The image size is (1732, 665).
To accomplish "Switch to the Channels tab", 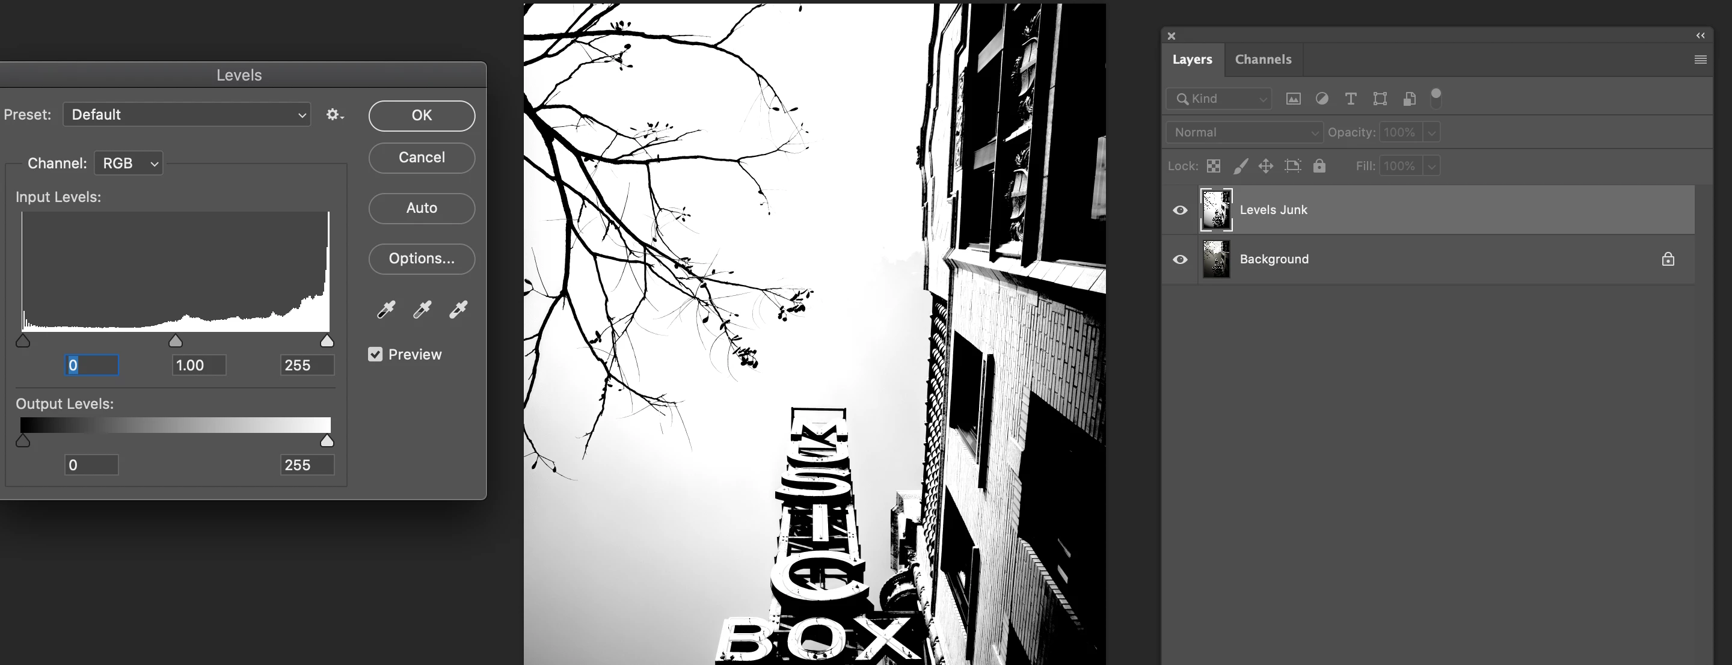I will click(x=1263, y=60).
